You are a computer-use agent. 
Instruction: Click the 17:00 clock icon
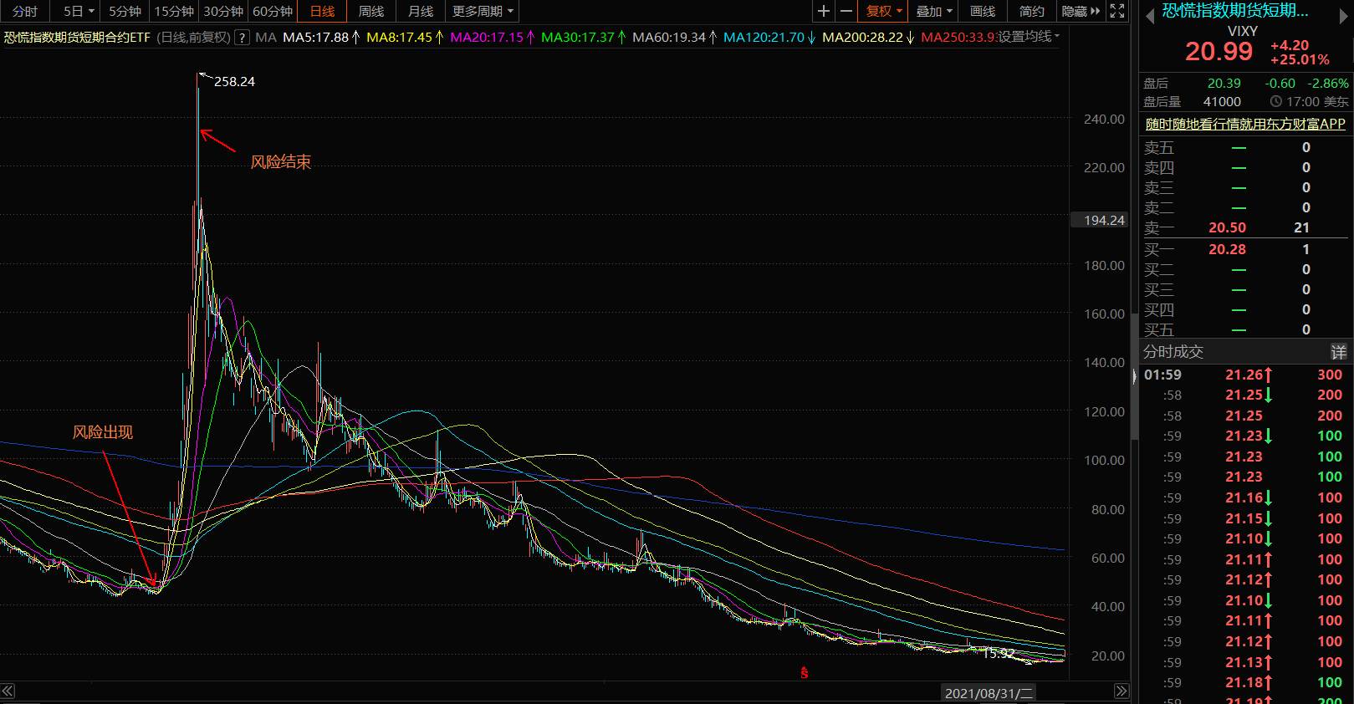pyautogui.click(x=1276, y=101)
